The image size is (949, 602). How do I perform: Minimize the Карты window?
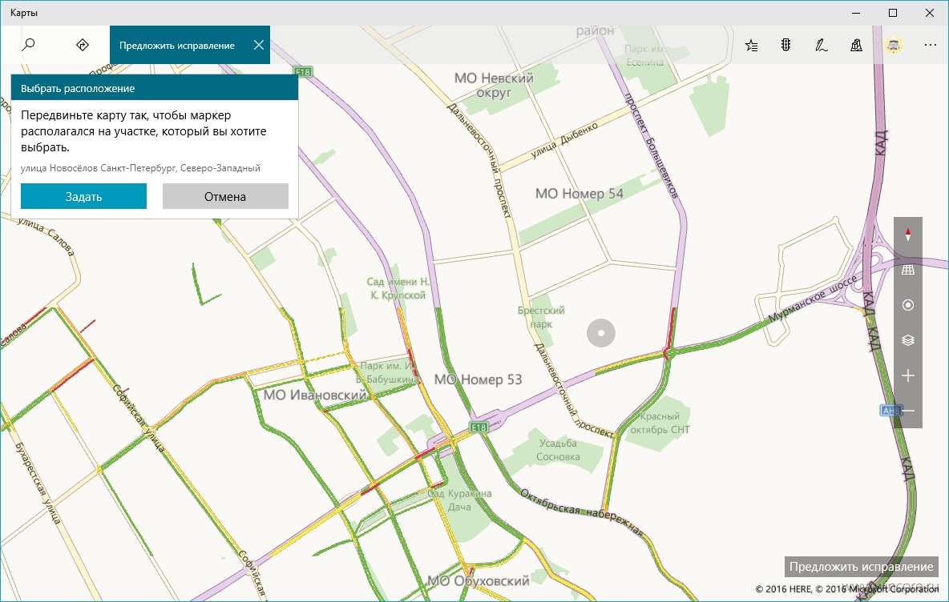click(856, 13)
